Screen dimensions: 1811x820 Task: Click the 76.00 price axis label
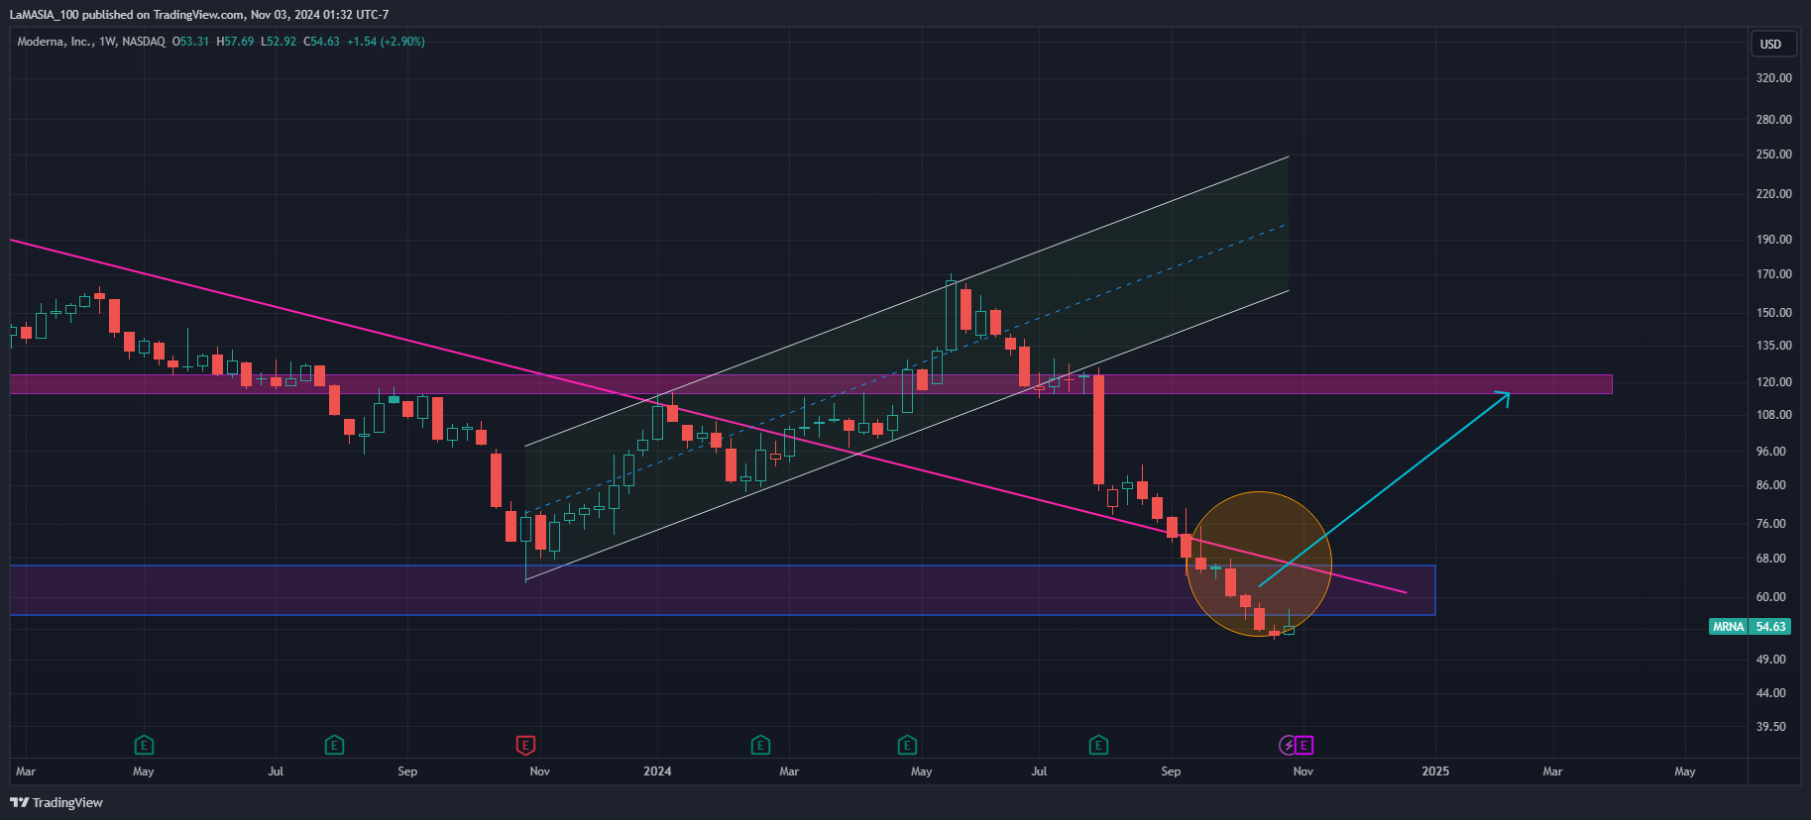(1771, 524)
